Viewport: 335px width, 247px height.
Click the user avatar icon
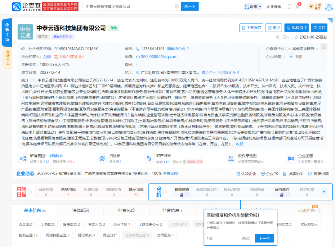click(328, 7)
